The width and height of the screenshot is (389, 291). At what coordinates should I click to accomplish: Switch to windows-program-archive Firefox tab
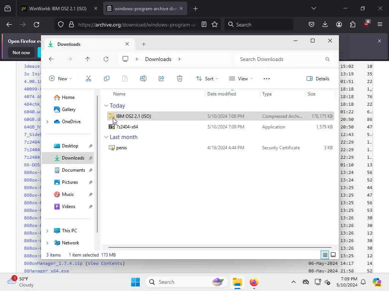145,9
